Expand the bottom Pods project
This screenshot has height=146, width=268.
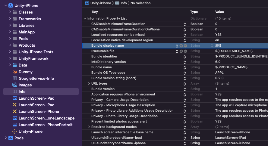tap(6, 138)
